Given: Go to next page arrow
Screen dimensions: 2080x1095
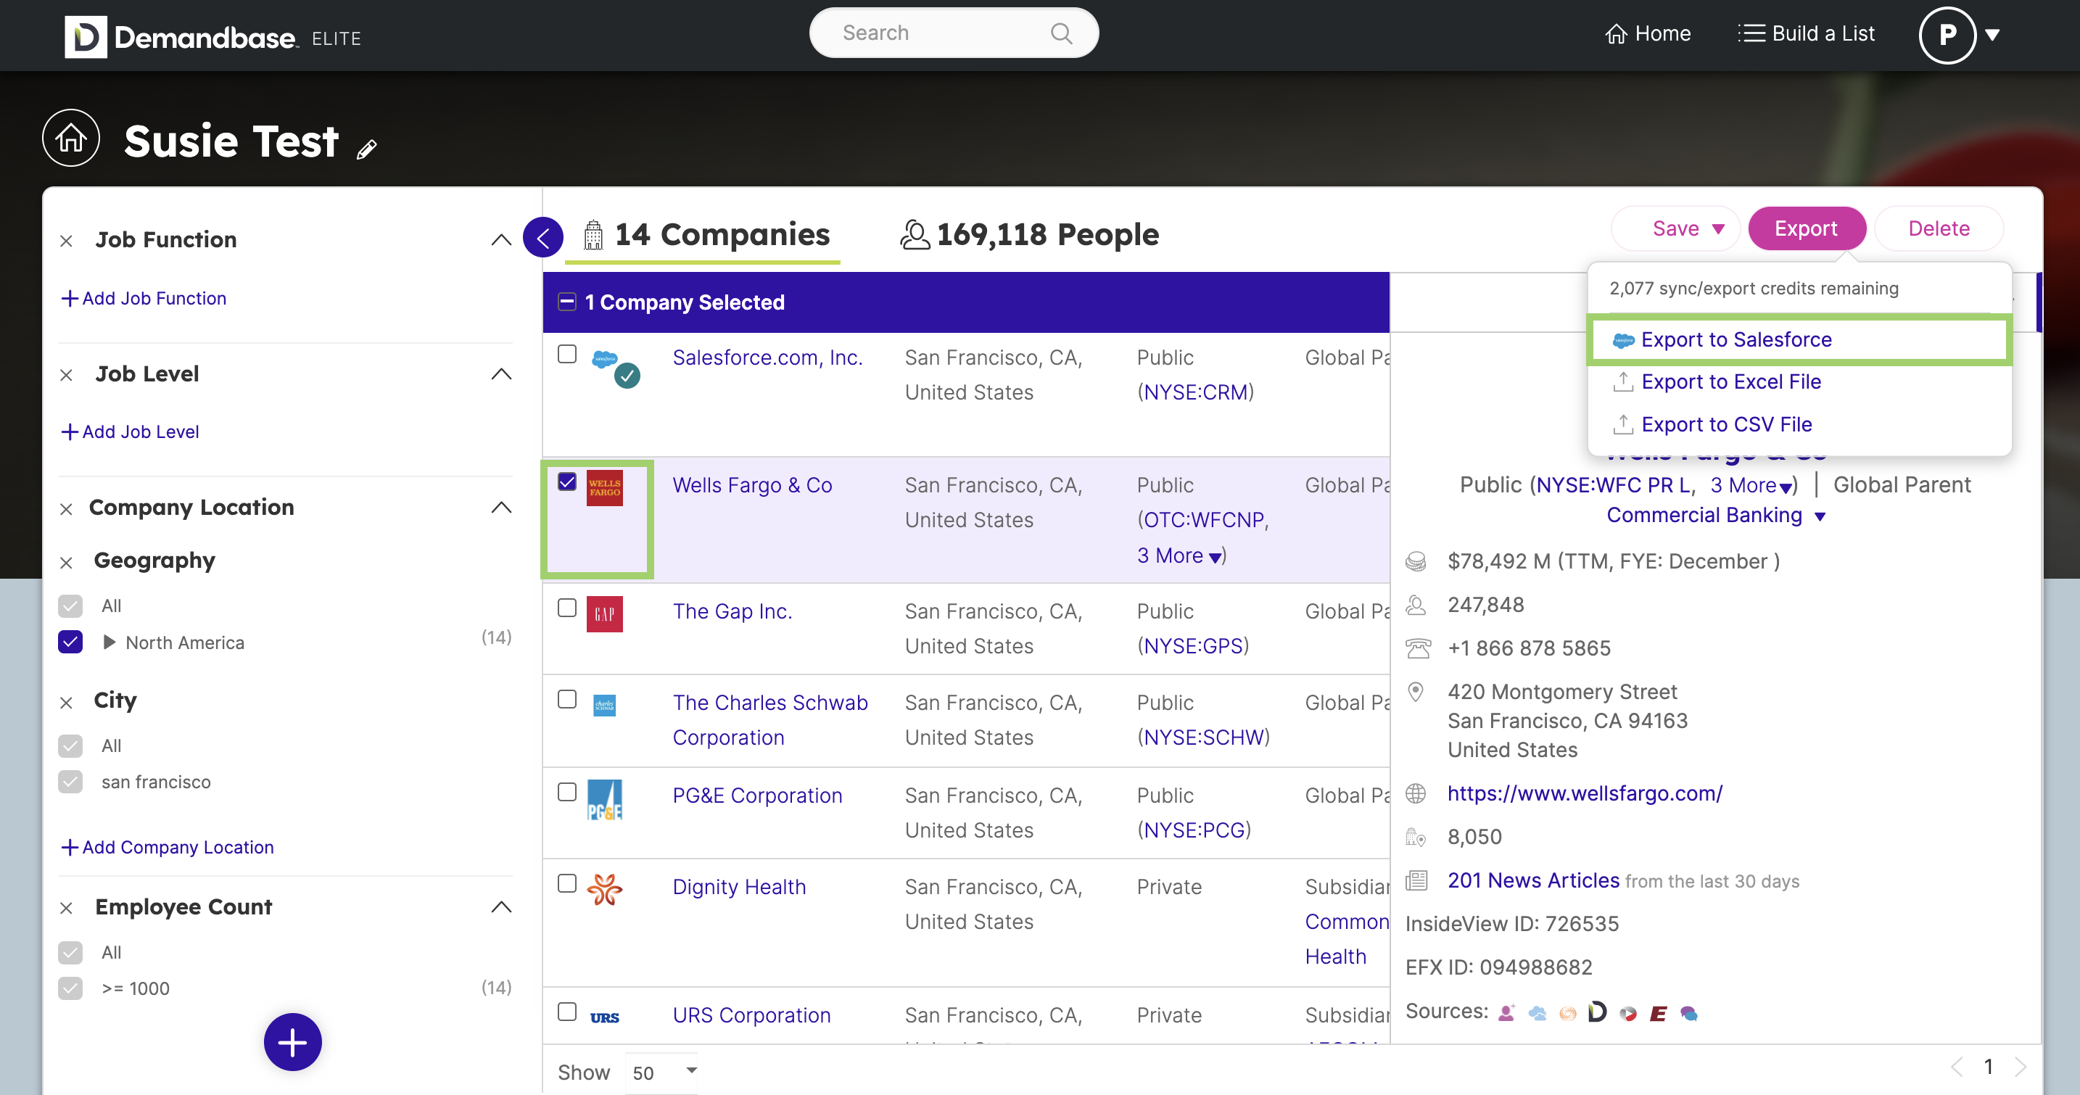Looking at the screenshot, I should pos(2021,1067).
